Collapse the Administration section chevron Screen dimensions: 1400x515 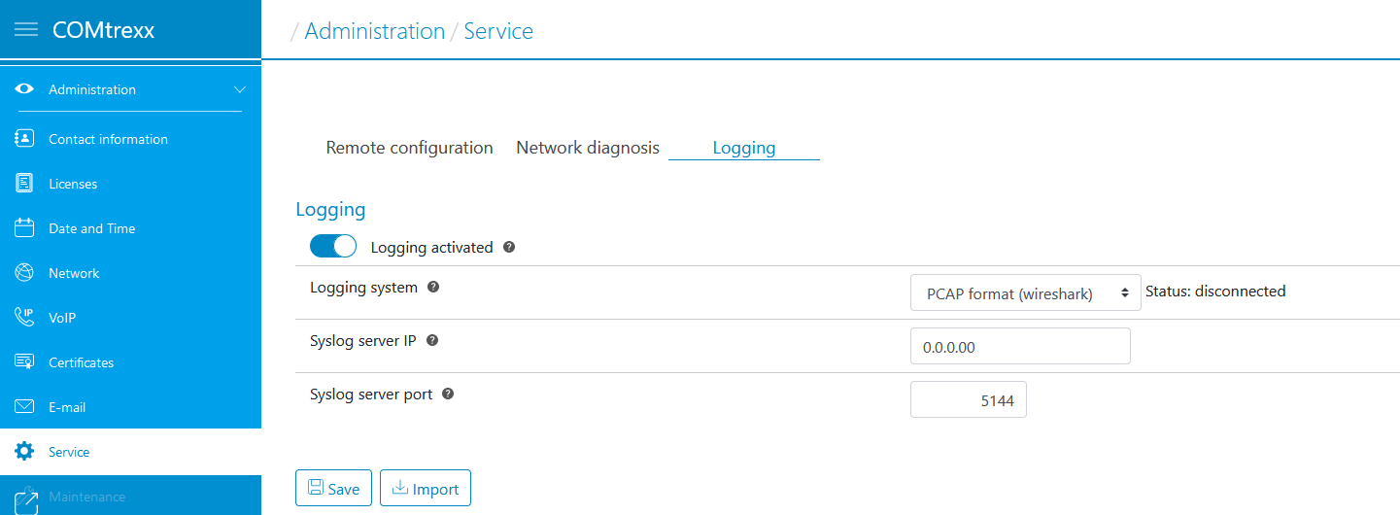[x=240, y=89]
